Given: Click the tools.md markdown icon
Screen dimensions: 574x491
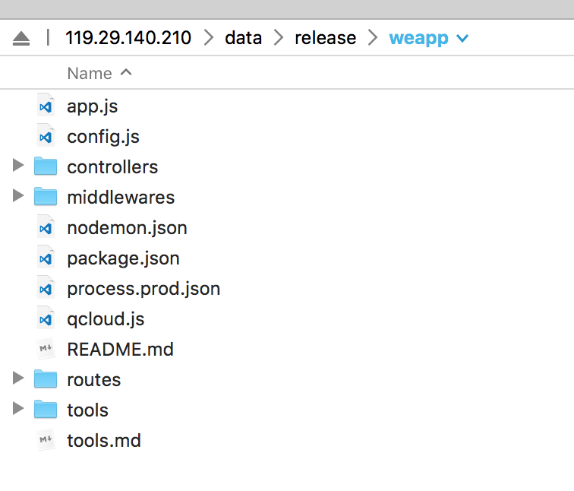Looking at the screenshot, I should point(46,440).
